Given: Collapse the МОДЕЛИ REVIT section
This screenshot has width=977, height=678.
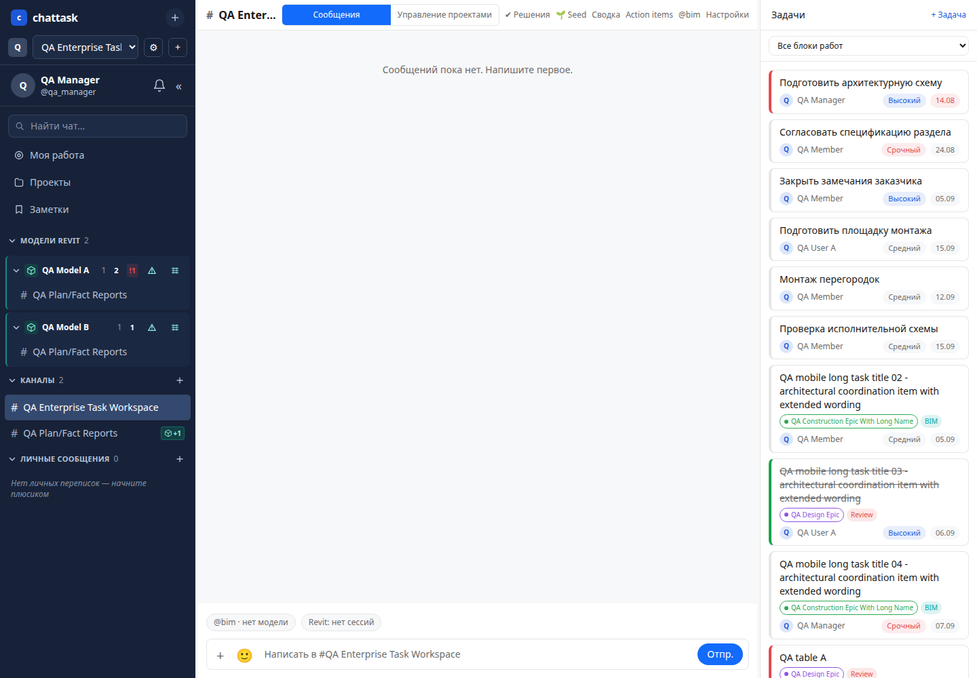Looking at the screenshot, I should pyautogui.click(x=12, y=241).
